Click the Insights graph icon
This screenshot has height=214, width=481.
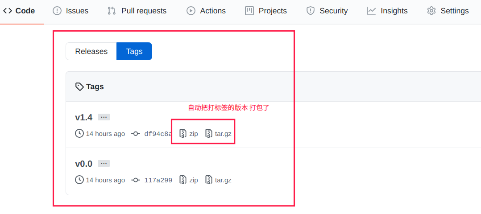point(371,11)
